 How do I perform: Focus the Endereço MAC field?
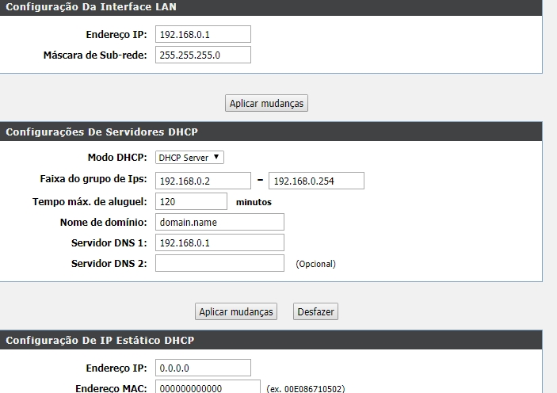[x=208, y=388]
